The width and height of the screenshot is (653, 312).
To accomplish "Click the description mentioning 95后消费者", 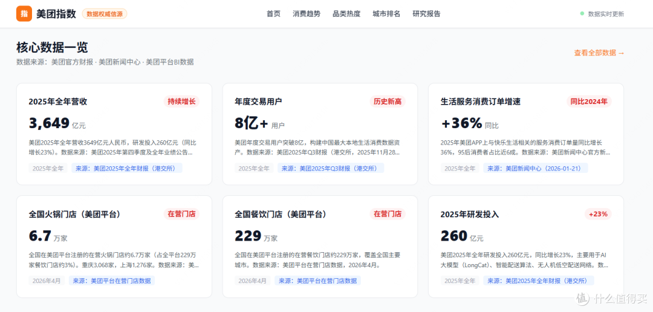I will point(526,147).
